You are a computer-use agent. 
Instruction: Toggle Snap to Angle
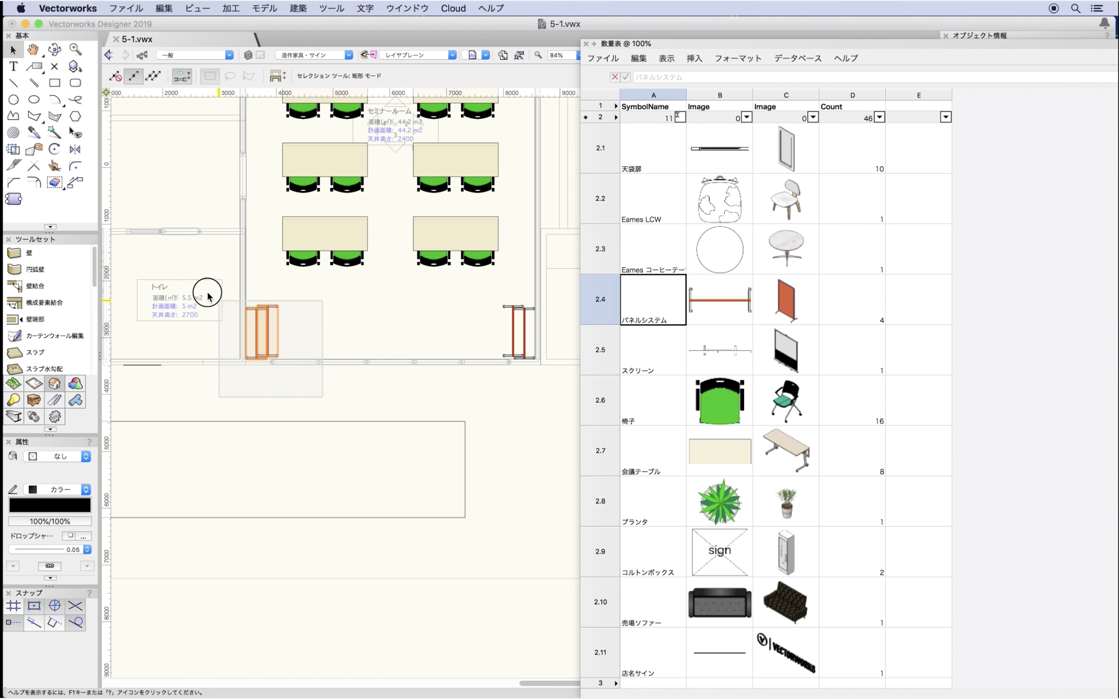[x=54, y=606]
